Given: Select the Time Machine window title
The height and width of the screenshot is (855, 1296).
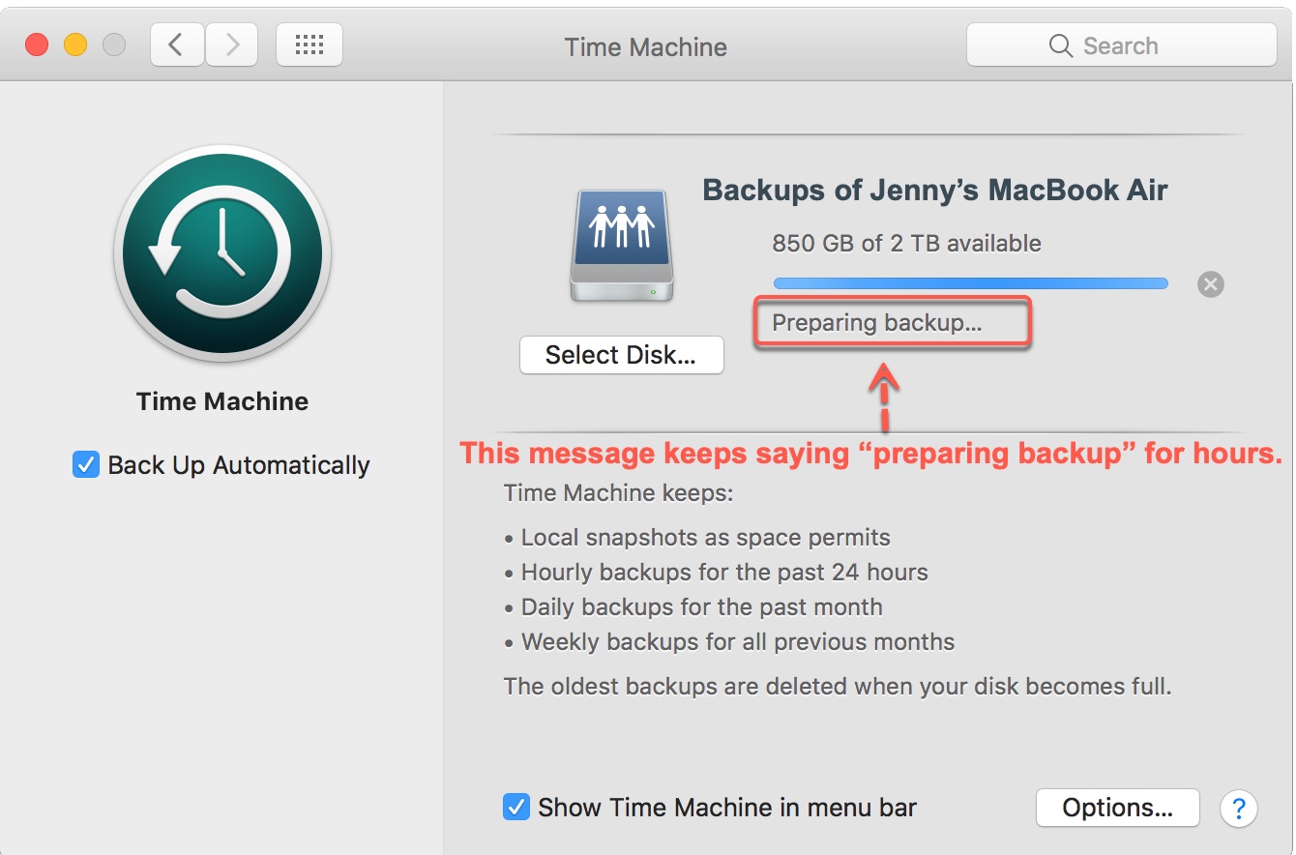Looking at the screenshot, I should [x=645, y=45].
